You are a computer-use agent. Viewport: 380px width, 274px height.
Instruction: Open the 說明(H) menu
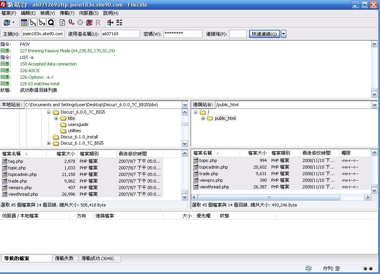(x=111, y=13)
